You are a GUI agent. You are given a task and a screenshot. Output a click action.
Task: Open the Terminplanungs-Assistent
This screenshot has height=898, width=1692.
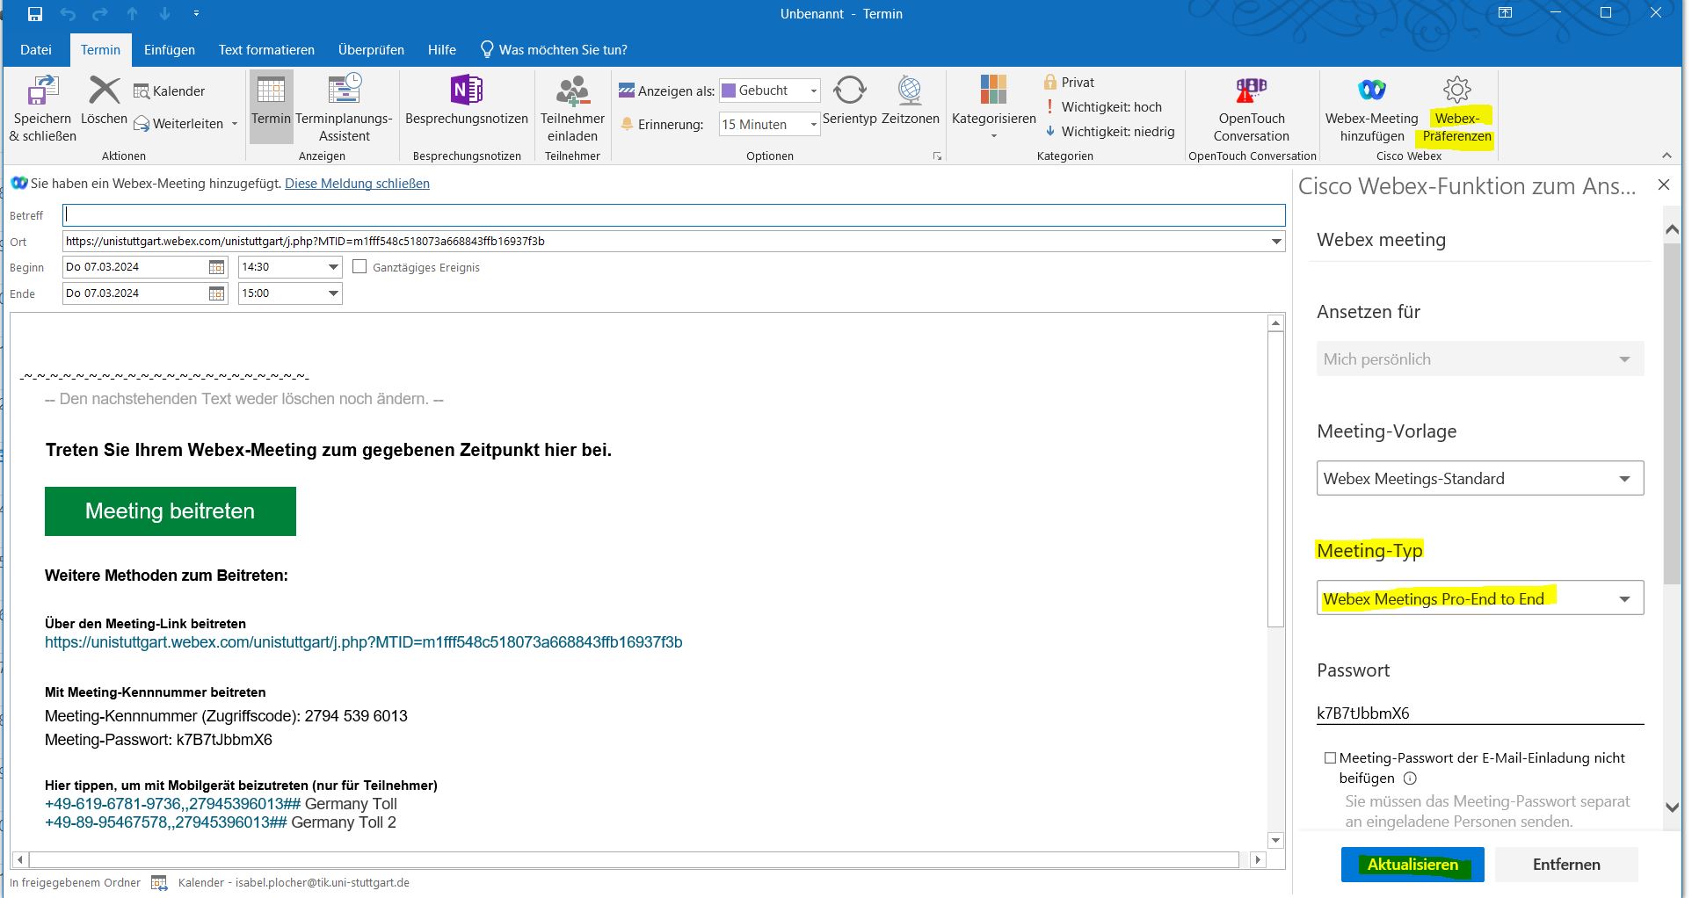coord(344,109)
